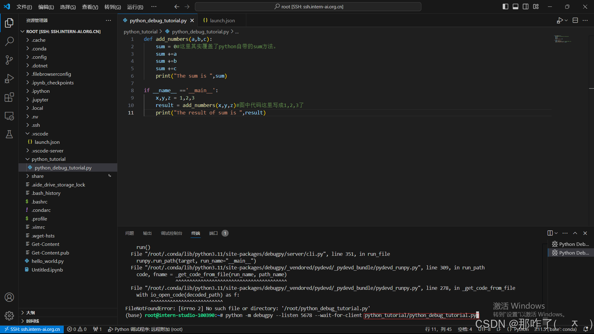Open the run configuration dropdown arrow
The image size is (594, 334).
(x=566, y=20)
